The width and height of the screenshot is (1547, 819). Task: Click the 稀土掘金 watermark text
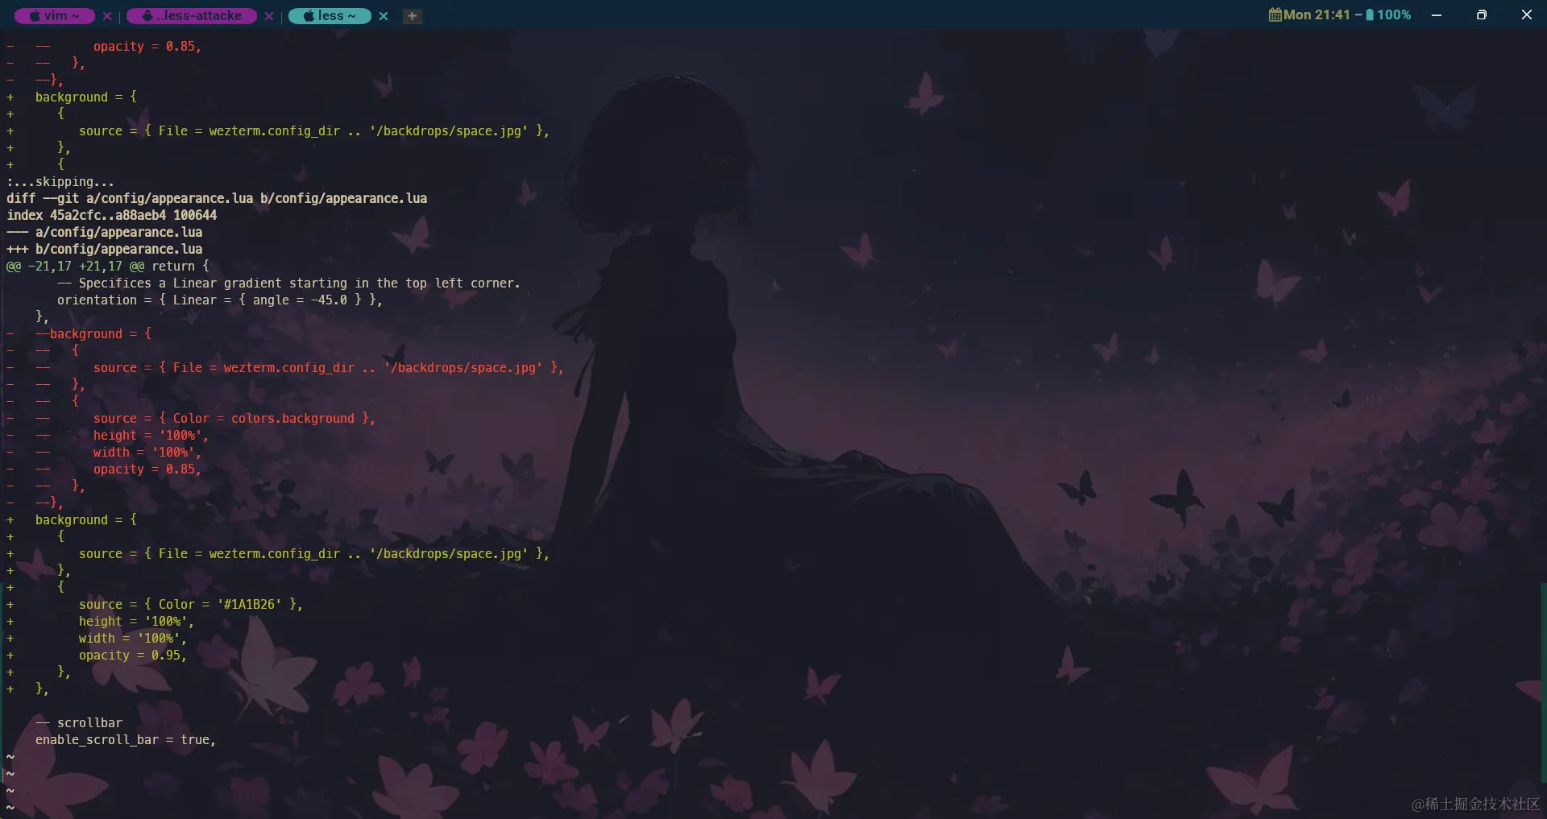tap(1477, 804)
